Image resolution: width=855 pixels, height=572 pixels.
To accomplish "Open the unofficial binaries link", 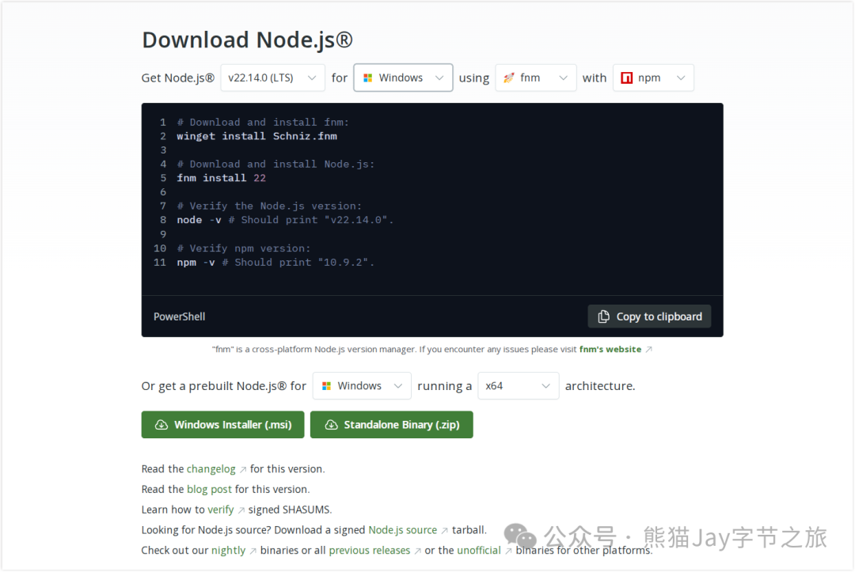I will click(479, 551).
